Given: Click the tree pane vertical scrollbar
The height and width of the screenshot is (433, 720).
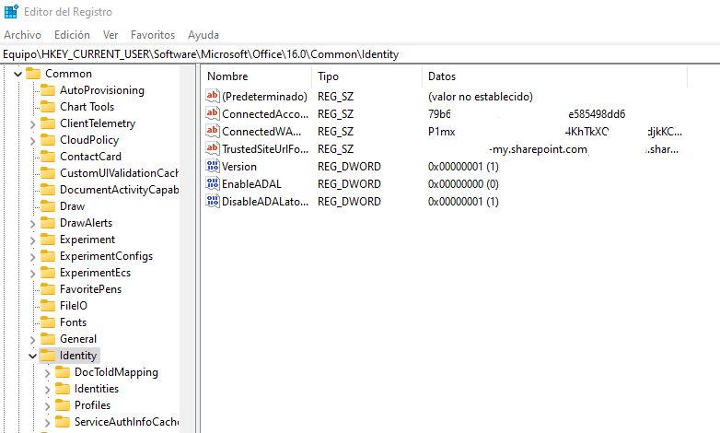Looking at the screenshot, I should (187, 249).
